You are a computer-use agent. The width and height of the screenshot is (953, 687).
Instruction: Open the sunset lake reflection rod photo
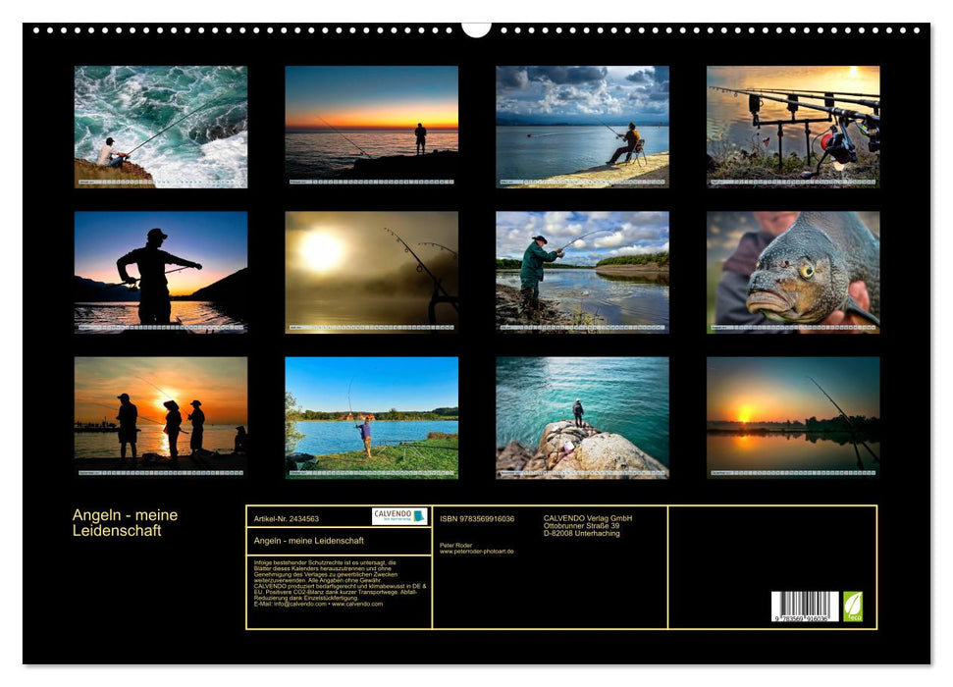(x=793, y=417)
